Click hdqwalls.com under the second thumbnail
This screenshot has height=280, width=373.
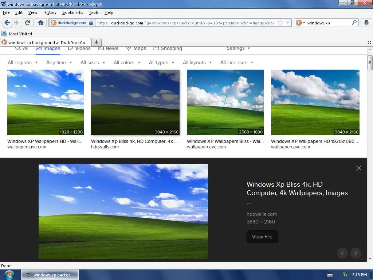coord(105,147)
